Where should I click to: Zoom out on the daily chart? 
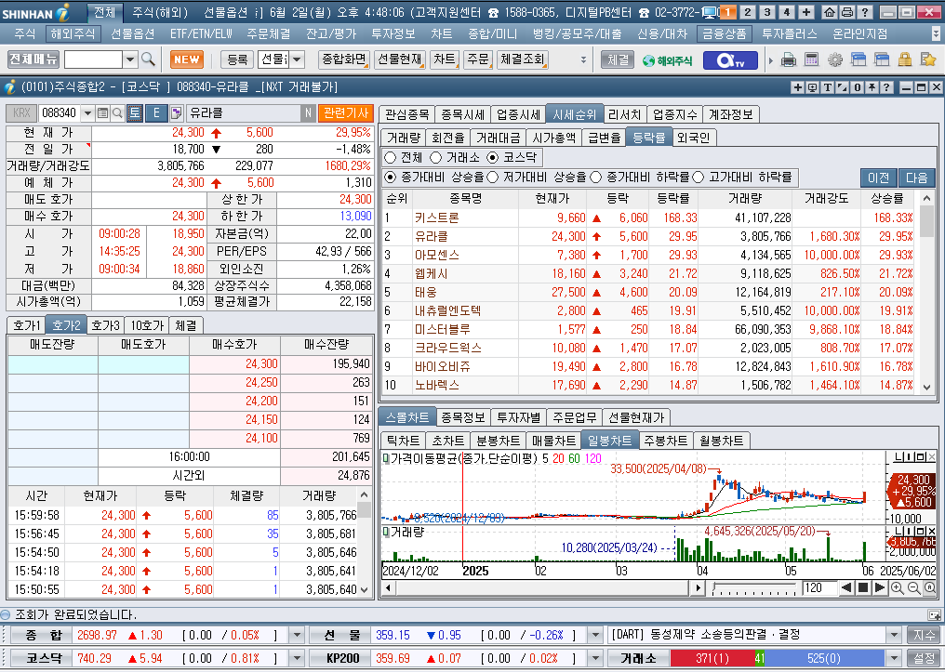[x=913, y=587]
